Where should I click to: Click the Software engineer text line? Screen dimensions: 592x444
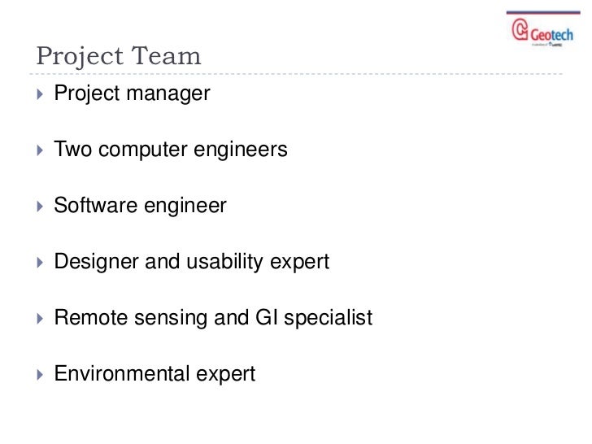140,206
